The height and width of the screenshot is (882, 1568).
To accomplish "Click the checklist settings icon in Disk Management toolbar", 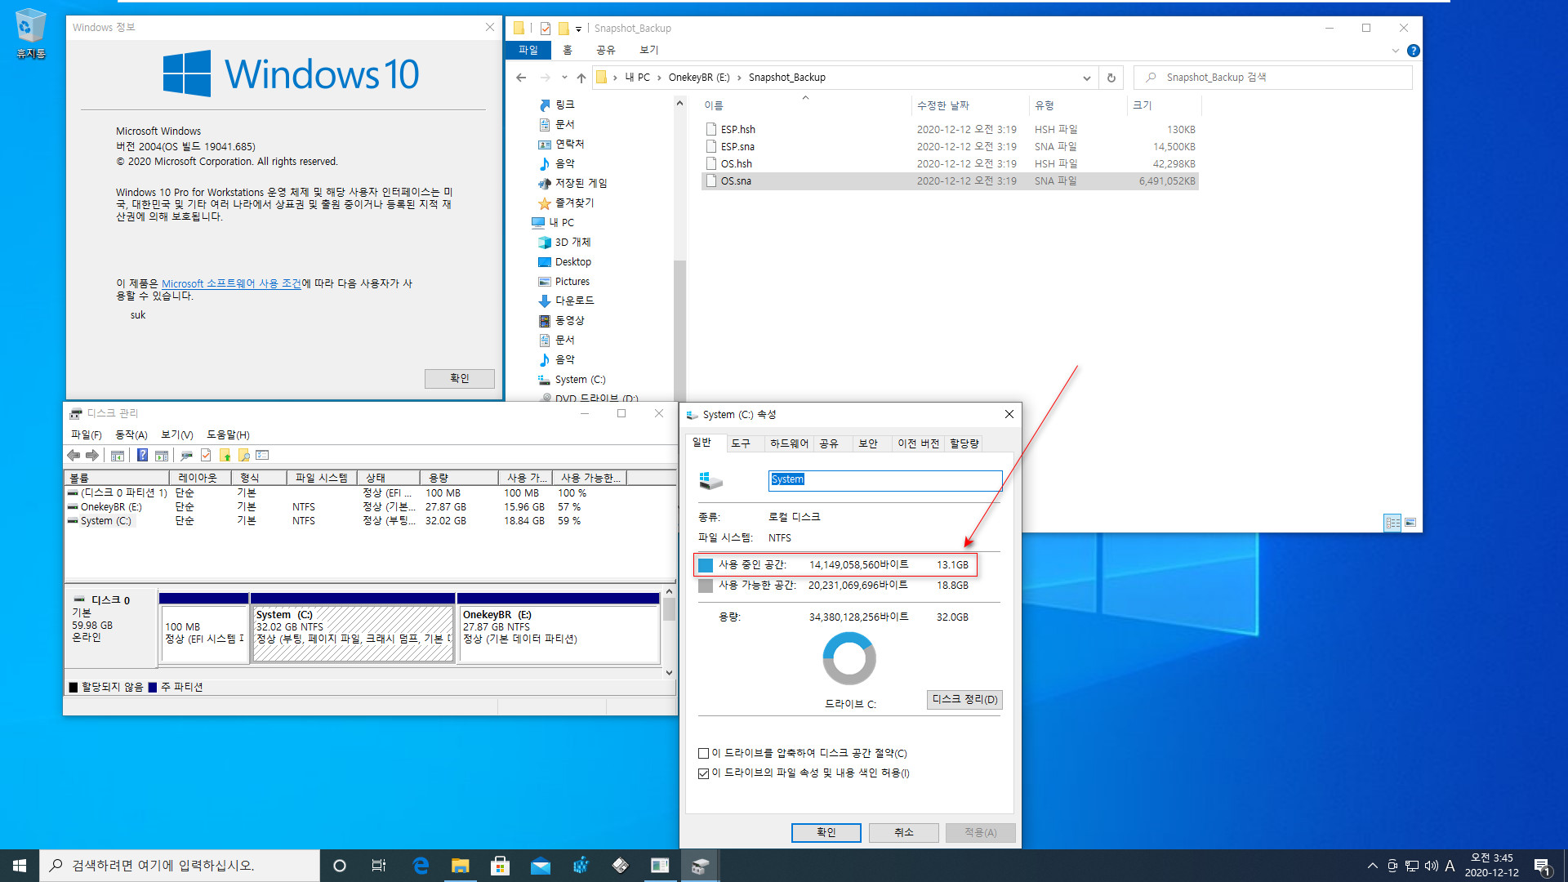I will click(x=262, y=456).
